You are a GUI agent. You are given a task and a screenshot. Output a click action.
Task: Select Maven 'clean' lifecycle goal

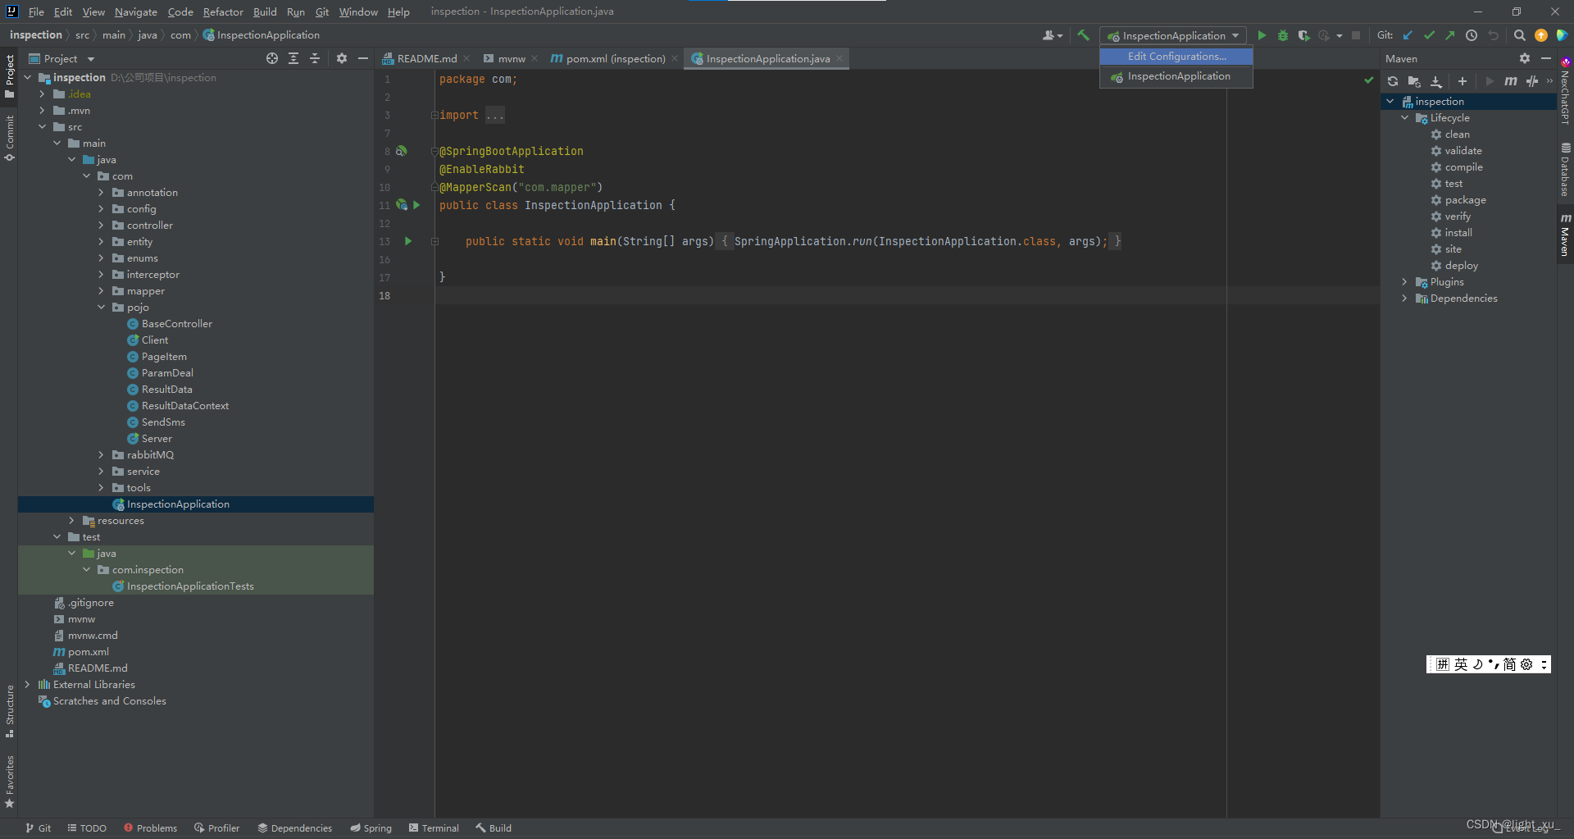[1457, 135]
